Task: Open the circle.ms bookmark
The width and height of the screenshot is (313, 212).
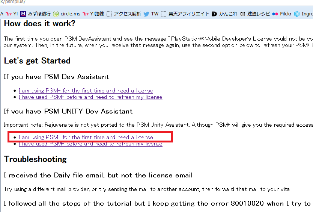Action: point(67,14)
